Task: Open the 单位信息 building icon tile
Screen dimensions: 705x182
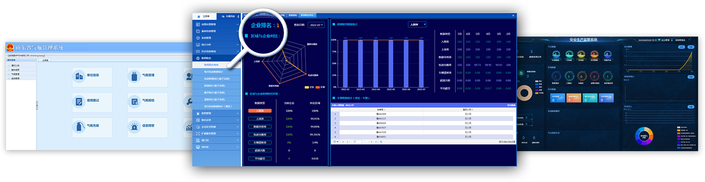Action: [x=79, y=77]
